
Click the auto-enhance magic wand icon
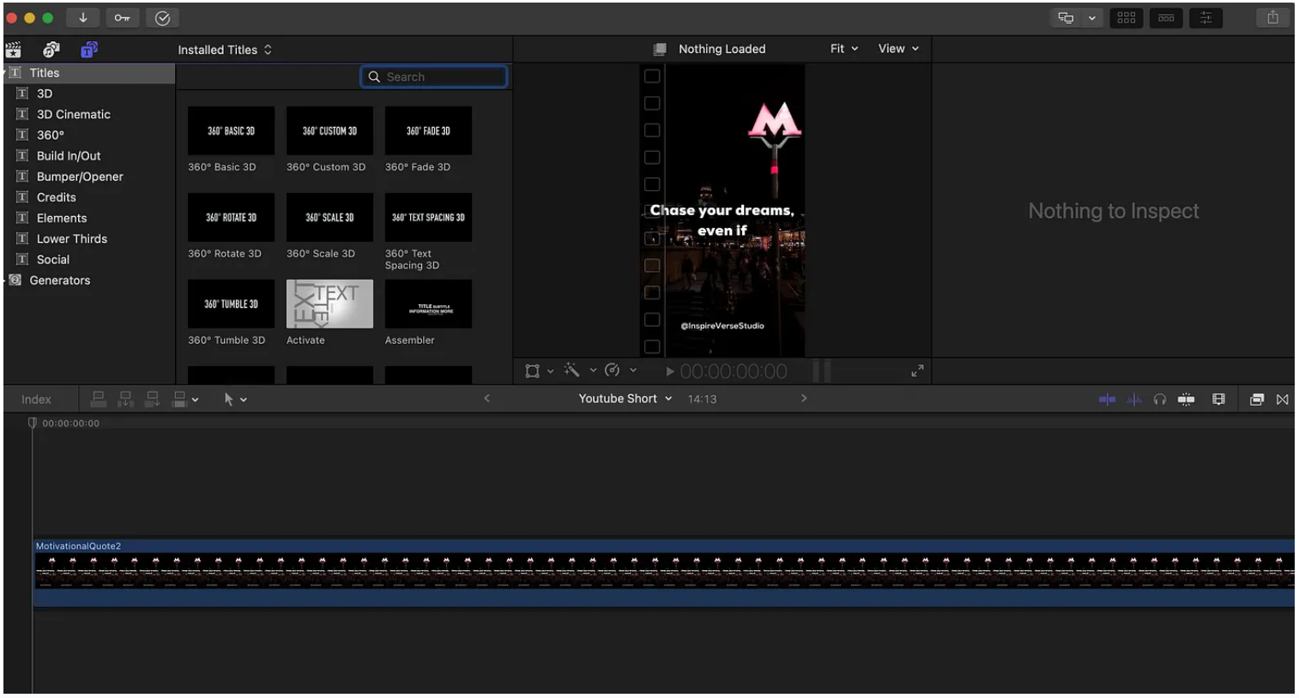[571, 370]
